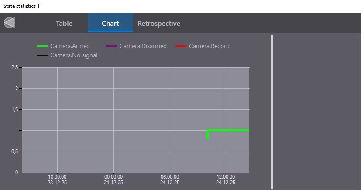Click the 0,5 value on vertical axis

pyautogui.click(x=14, y=152)
